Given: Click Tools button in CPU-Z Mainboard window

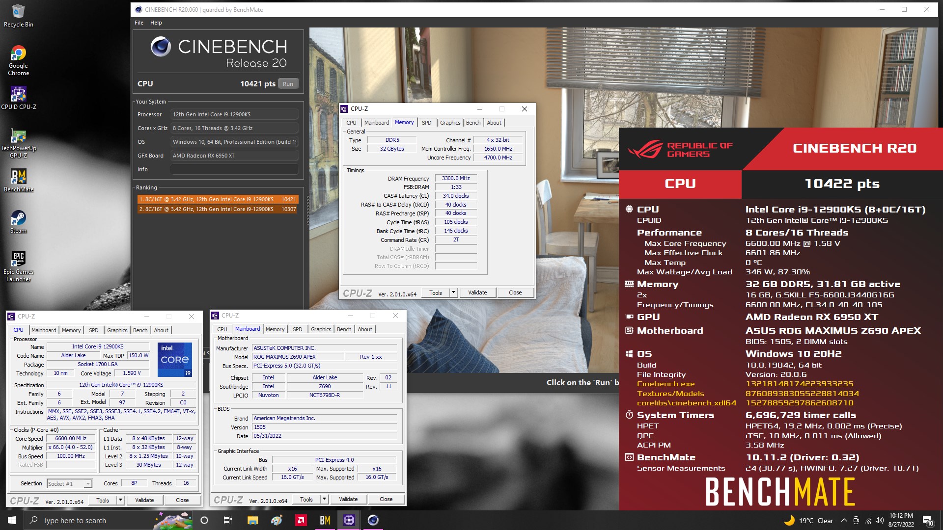Looking at the screenshot, I should [306, 499].
